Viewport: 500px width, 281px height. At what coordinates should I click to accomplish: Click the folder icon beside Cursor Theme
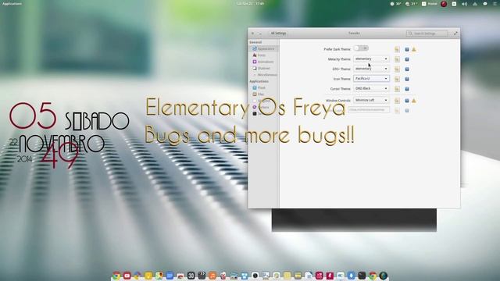(x=397, y=89)
